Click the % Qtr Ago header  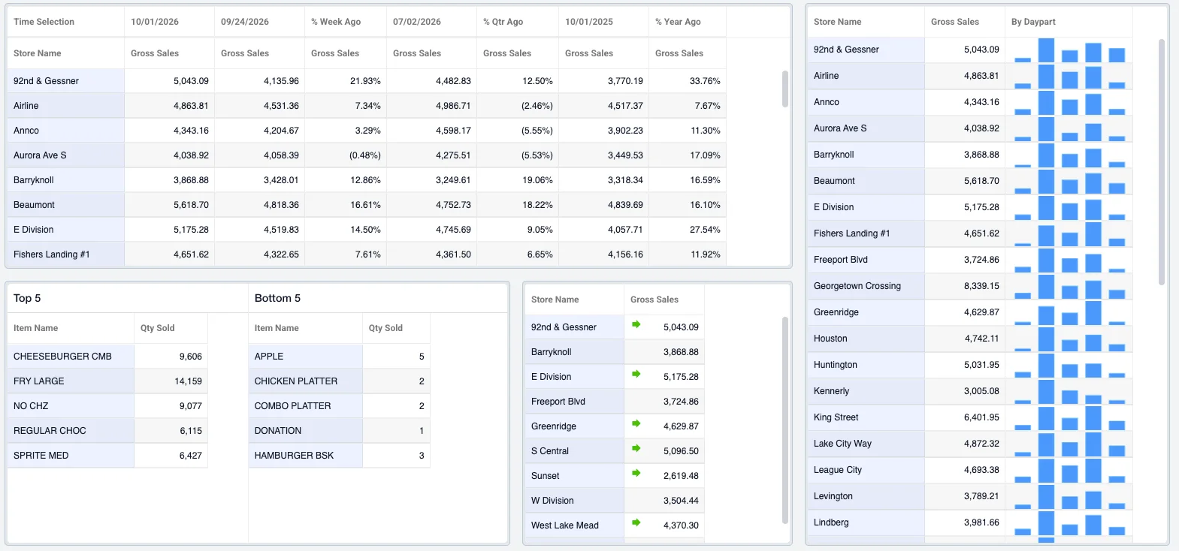coord(503,22)
